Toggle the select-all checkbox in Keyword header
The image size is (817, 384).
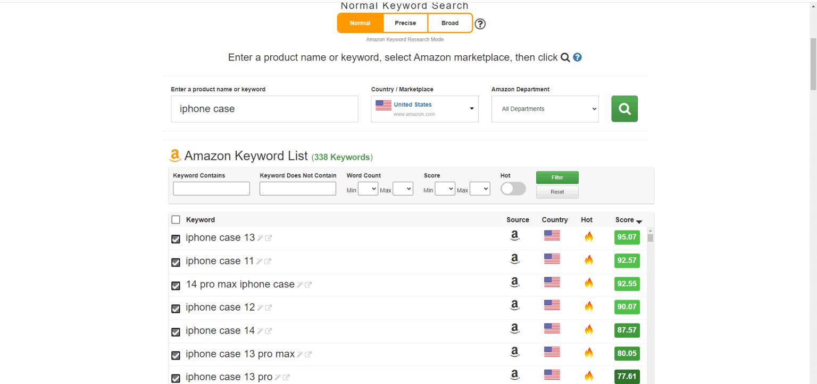(176, 220)
